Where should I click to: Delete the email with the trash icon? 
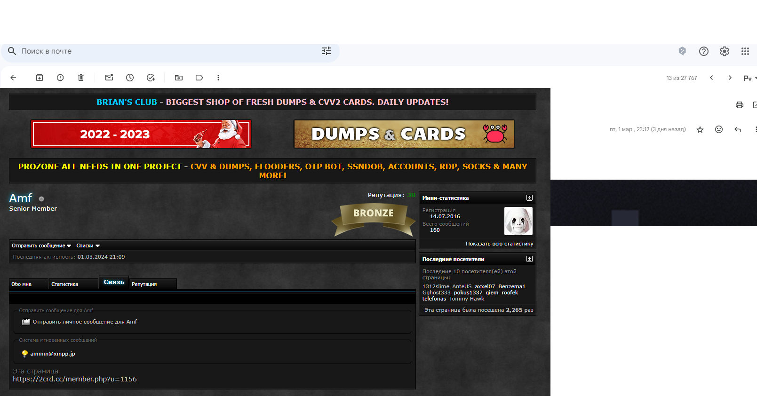point(81,78)
